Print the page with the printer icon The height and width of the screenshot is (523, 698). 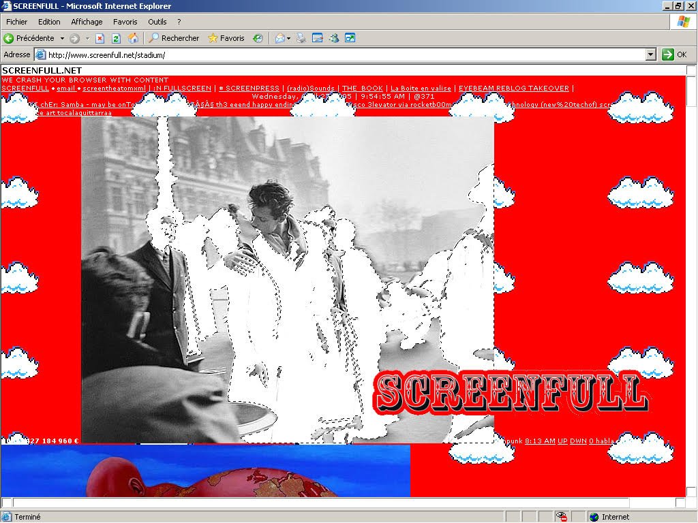[x=301, y=38]
